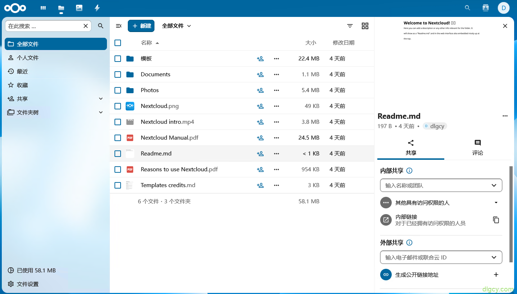Open actions menu for Nextcloud intro.mp4

click(x=277, y=122)
